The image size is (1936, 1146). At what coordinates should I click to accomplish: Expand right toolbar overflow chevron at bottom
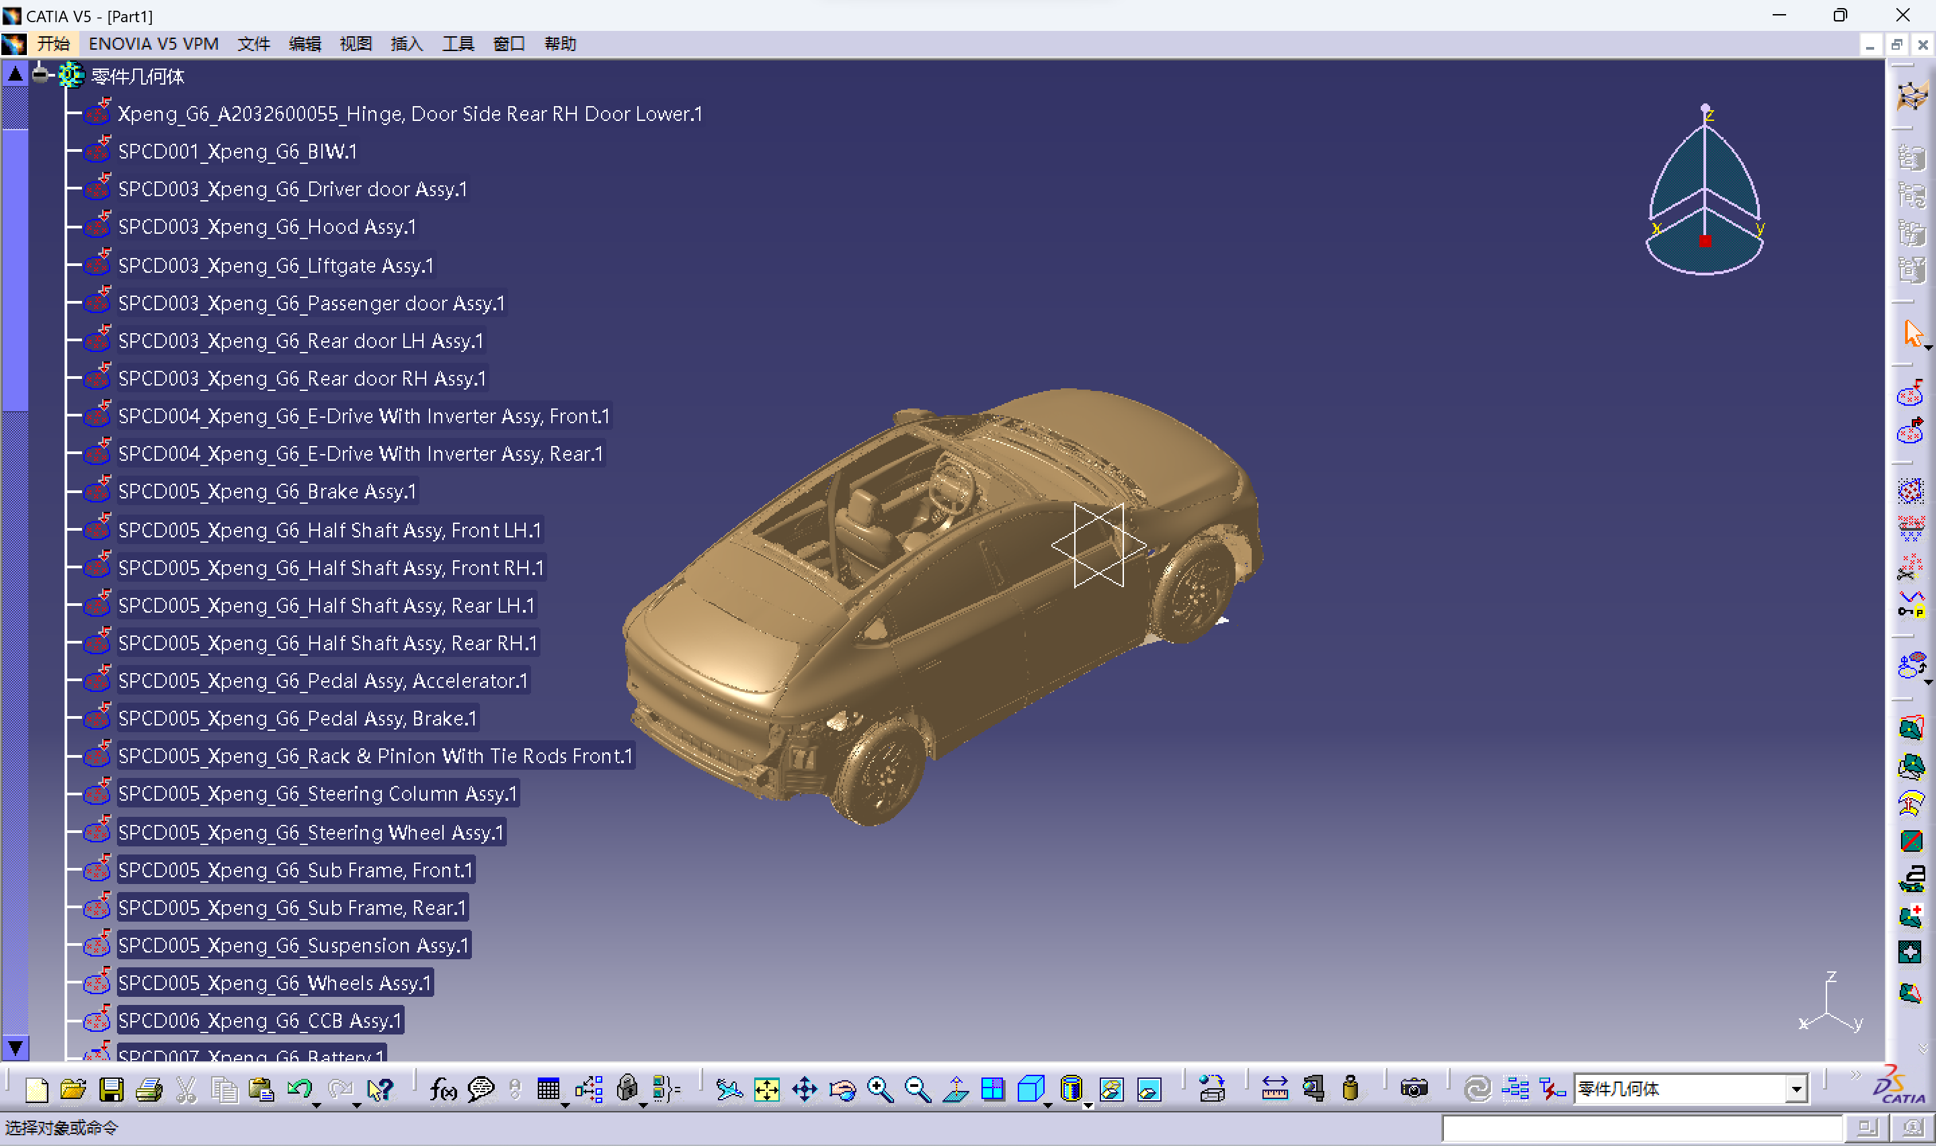click(x=1923, y=1048)
